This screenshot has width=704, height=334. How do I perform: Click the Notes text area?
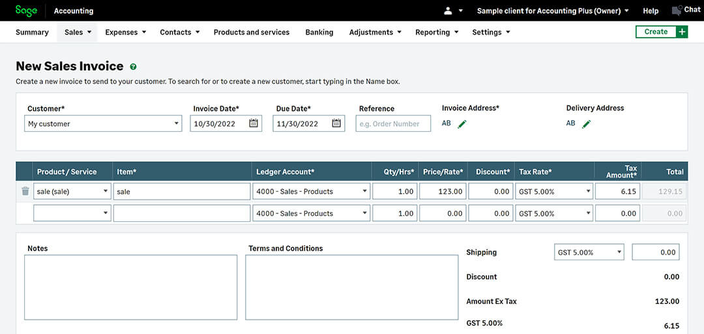point(130,287)
